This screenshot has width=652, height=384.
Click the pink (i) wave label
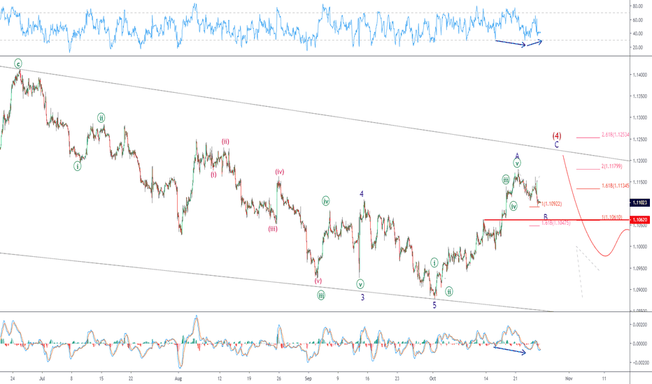(213, 175)
